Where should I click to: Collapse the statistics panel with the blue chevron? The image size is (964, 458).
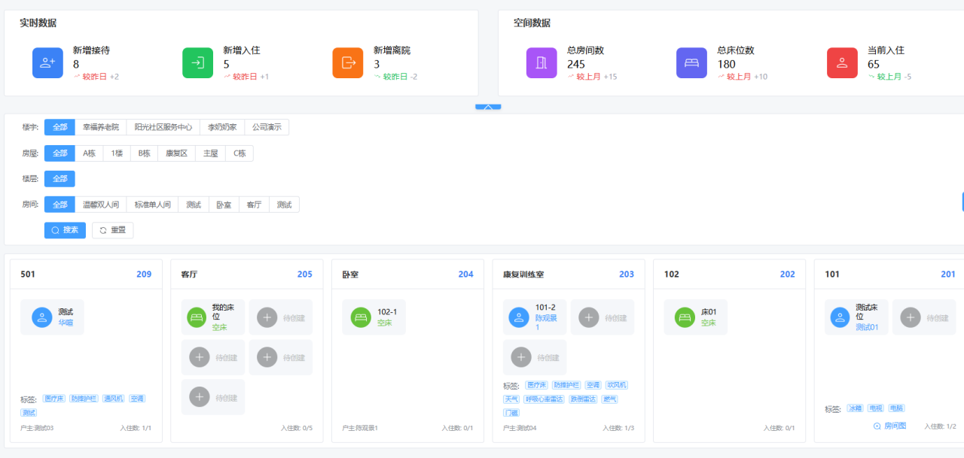(488, 107)
